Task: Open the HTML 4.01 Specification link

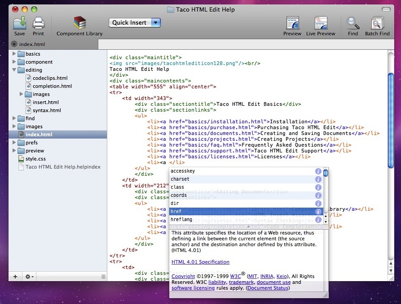Action: pos(200,262)
